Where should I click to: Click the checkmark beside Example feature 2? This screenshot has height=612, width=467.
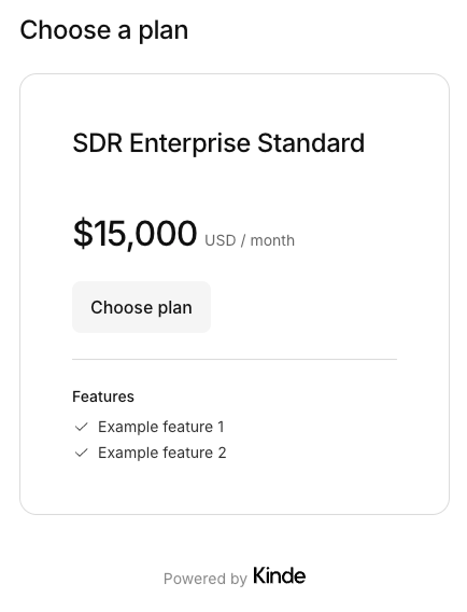coord(82,453)
